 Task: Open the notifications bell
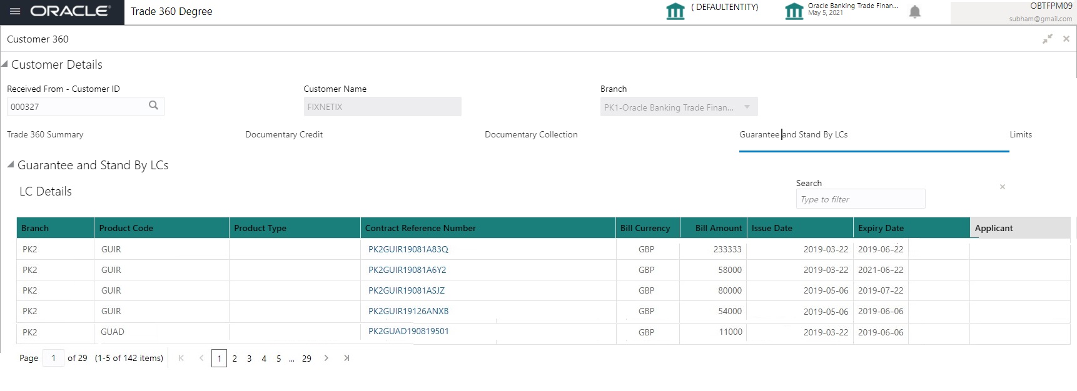pyautogui.click(x=914, y=12)
